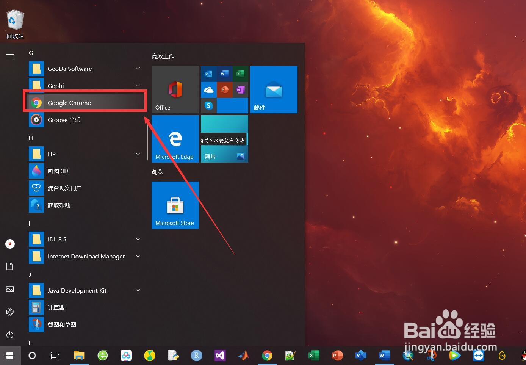Open OneNote from the Office apps tile
Screen dimensions: 526x365
[x=240, y=89]
